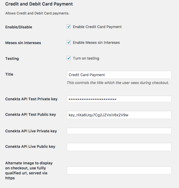Screen dimensions: 179x188
Task: Uncheck the Enable Meses sin Intereses checkbox
Action: click(x=69, y=43)
